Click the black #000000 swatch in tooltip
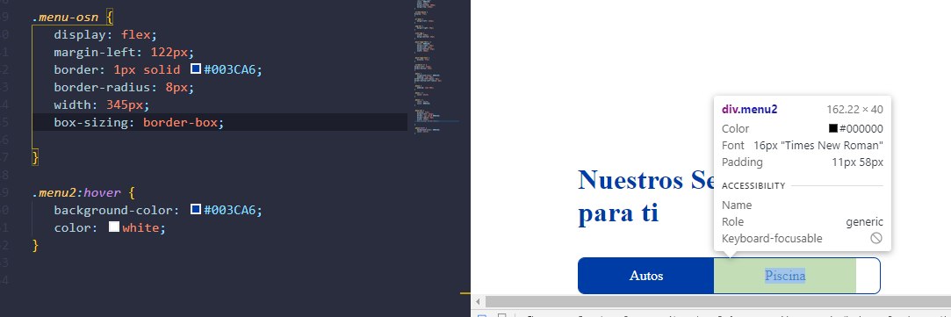This screenshot has height=317, width=951. click(x=833, y=128)
